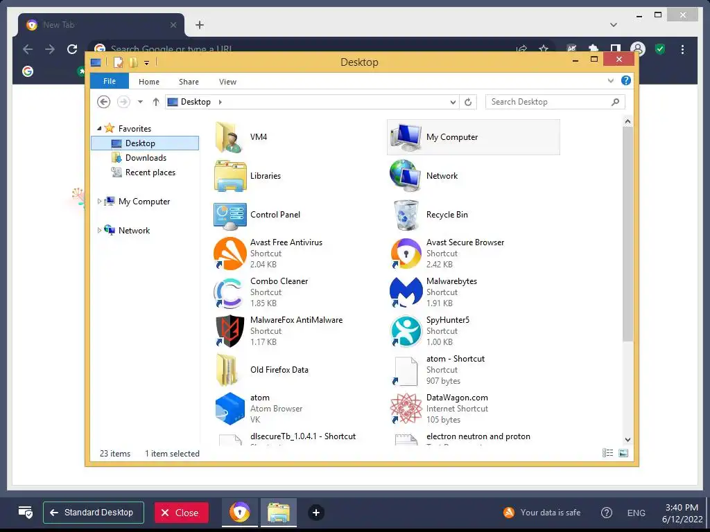Select the Avast Secure Browser shortcut icon

[x=406, y=254]
